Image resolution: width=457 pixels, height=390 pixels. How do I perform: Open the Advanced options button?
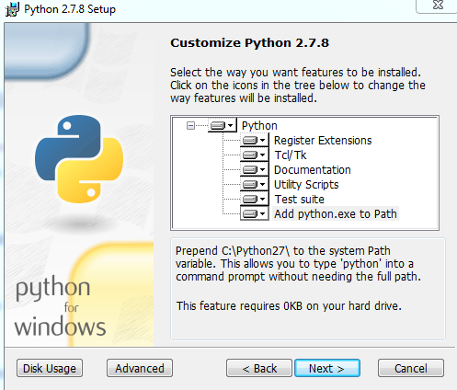coord(140,368)
